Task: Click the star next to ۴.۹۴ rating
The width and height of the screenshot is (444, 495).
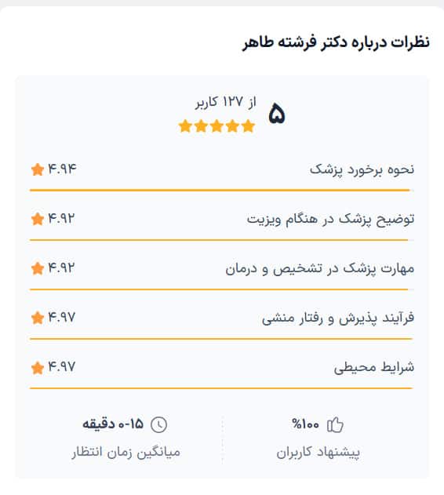Action: (x=38, y=169)
